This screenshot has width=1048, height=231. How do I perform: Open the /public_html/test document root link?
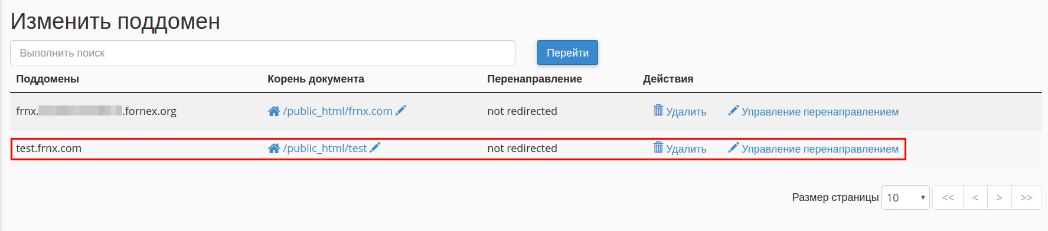tap(325, 148)
